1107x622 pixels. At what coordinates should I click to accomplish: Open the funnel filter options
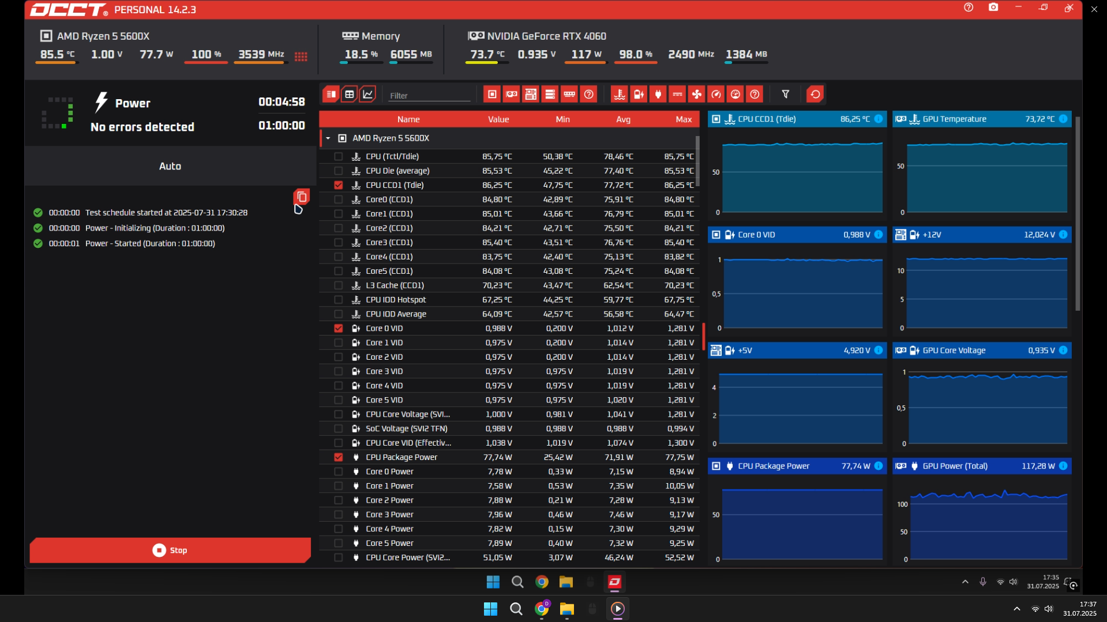click(x=786, y=95)
